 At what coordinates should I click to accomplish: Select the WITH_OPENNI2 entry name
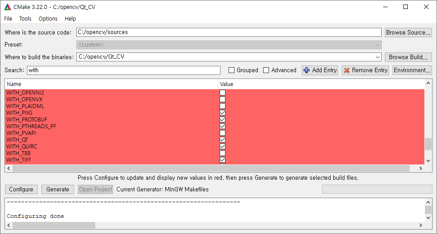tap(25, 93)
